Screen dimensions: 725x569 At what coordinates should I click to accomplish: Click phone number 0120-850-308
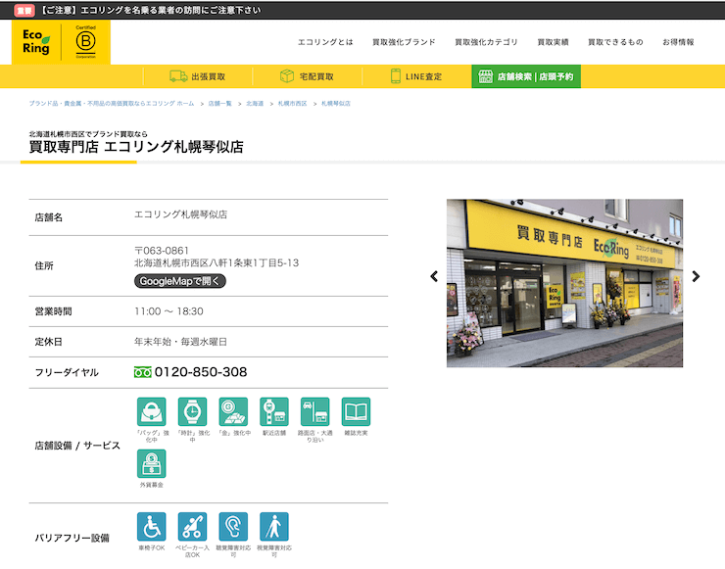click(201, 372)
